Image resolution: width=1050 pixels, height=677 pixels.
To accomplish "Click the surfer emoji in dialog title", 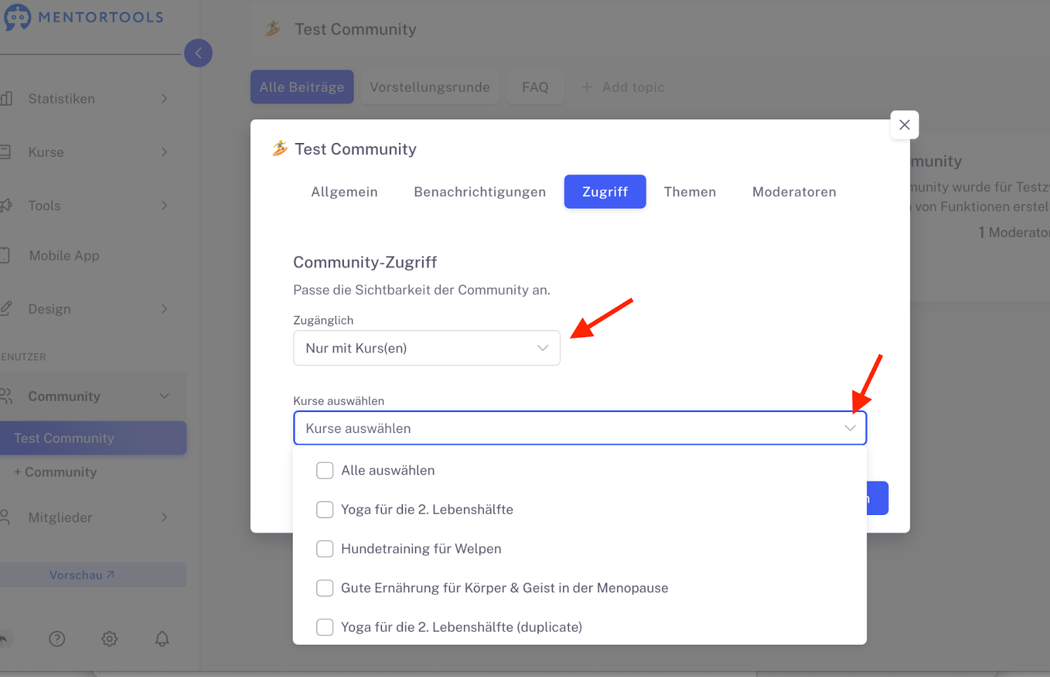I will [280, 149].
